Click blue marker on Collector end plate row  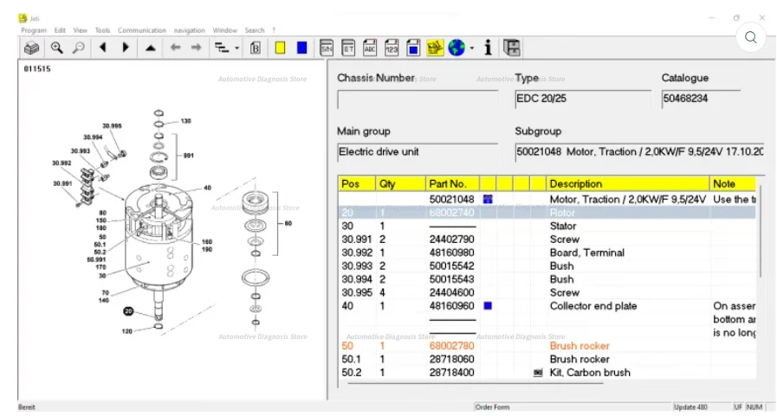coord(488,306)
